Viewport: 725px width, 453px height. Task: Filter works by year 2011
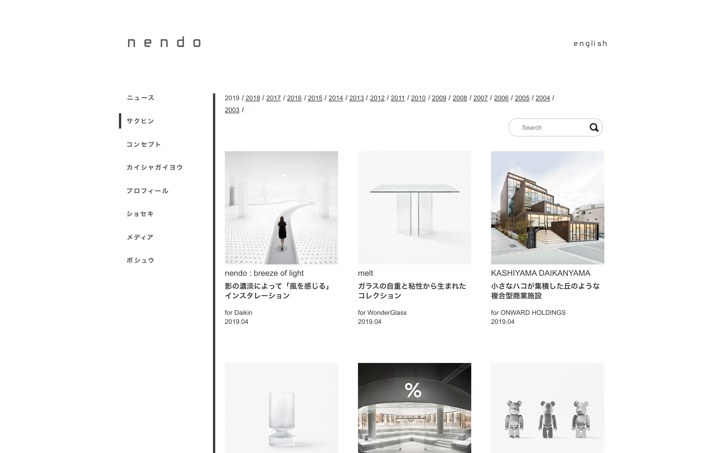(x=398, y=98)
